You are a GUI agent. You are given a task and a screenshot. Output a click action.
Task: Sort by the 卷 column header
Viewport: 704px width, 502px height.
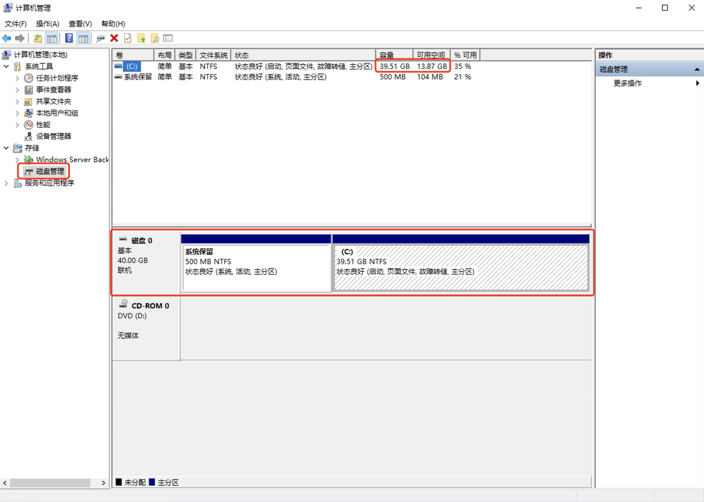pos(133,55)
